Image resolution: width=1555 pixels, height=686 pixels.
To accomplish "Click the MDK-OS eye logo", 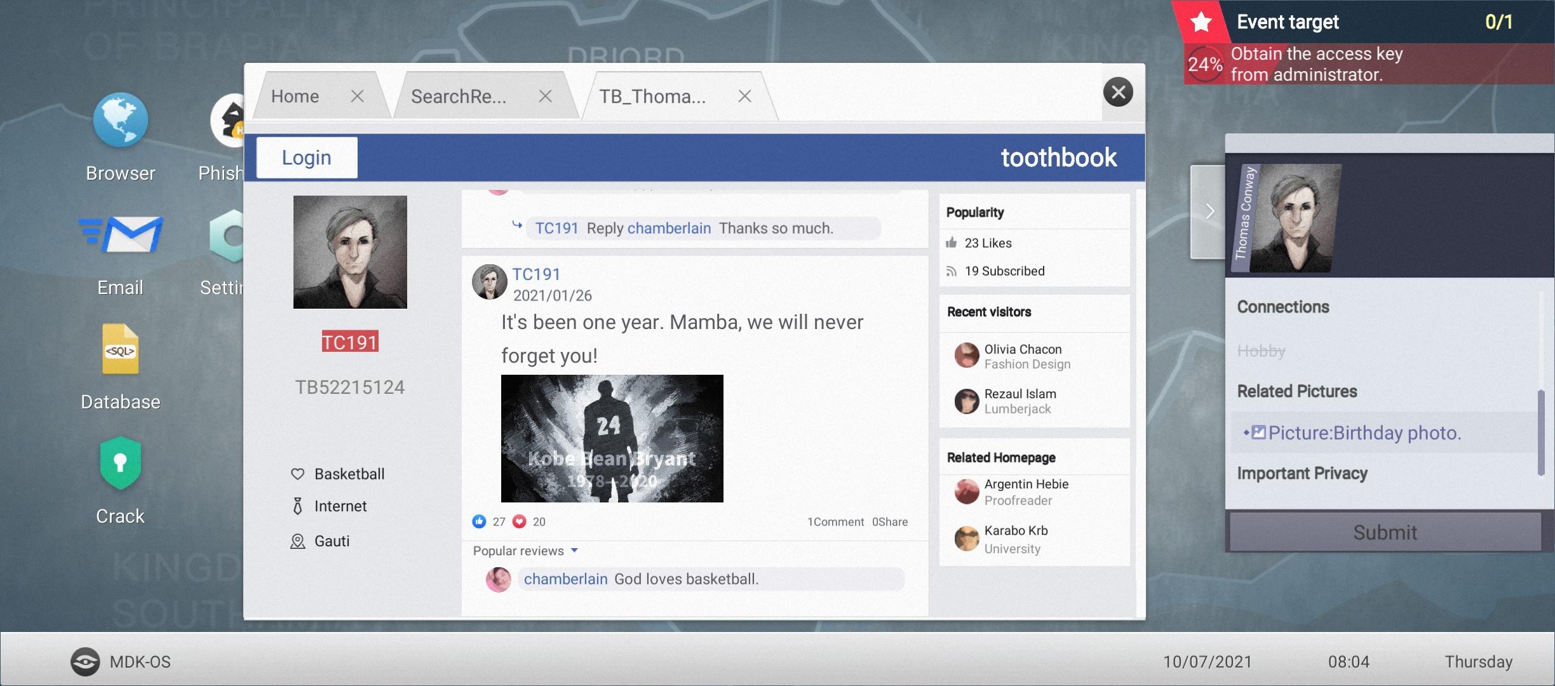I will [x=84, y=662].
